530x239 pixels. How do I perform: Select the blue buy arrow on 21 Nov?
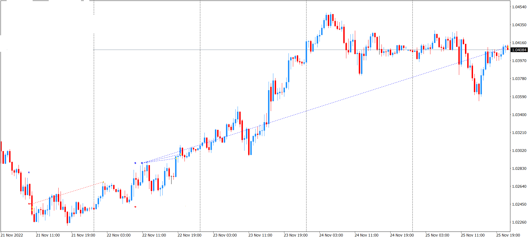[x=29, y=173]
